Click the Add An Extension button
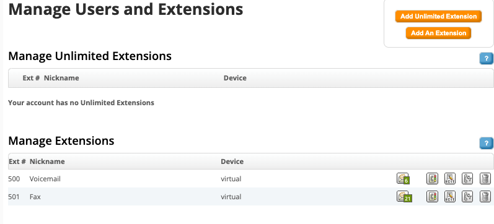This screenshot has width=494, height=224. coord(439,33)
